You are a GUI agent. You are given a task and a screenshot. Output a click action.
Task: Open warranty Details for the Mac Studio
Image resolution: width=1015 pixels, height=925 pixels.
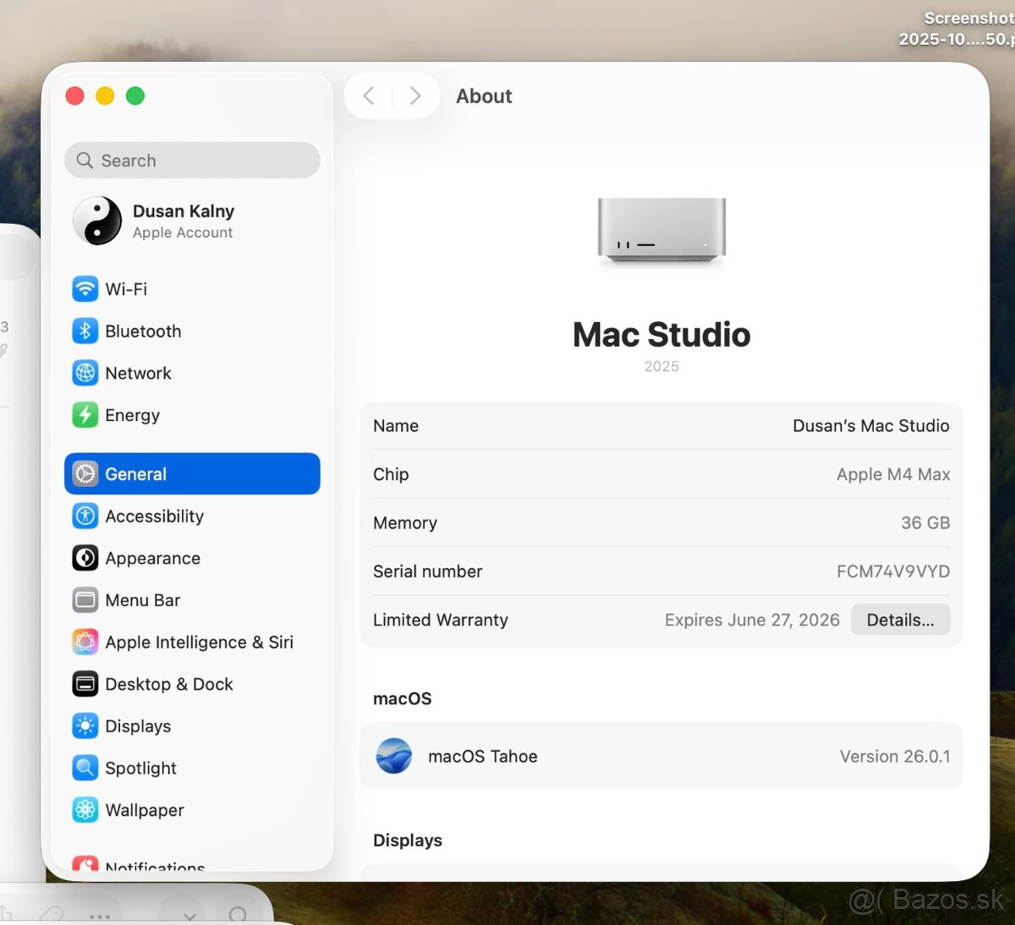click(x=900, y=619)
